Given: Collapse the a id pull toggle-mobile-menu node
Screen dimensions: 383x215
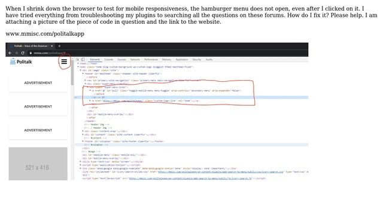Looking at the screenshot, I should pos(90,90).
